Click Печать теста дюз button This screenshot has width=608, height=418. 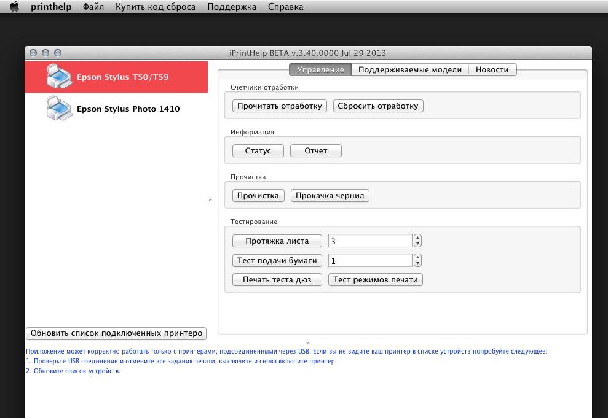[x=277, y=280]
